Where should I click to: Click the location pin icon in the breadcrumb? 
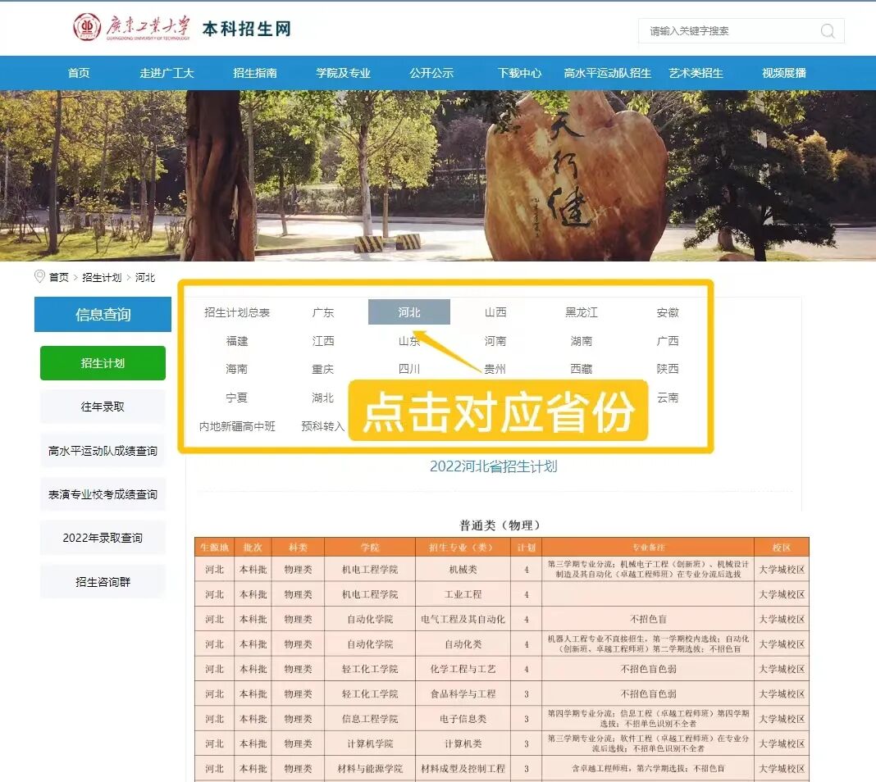[x=39, y=276]
